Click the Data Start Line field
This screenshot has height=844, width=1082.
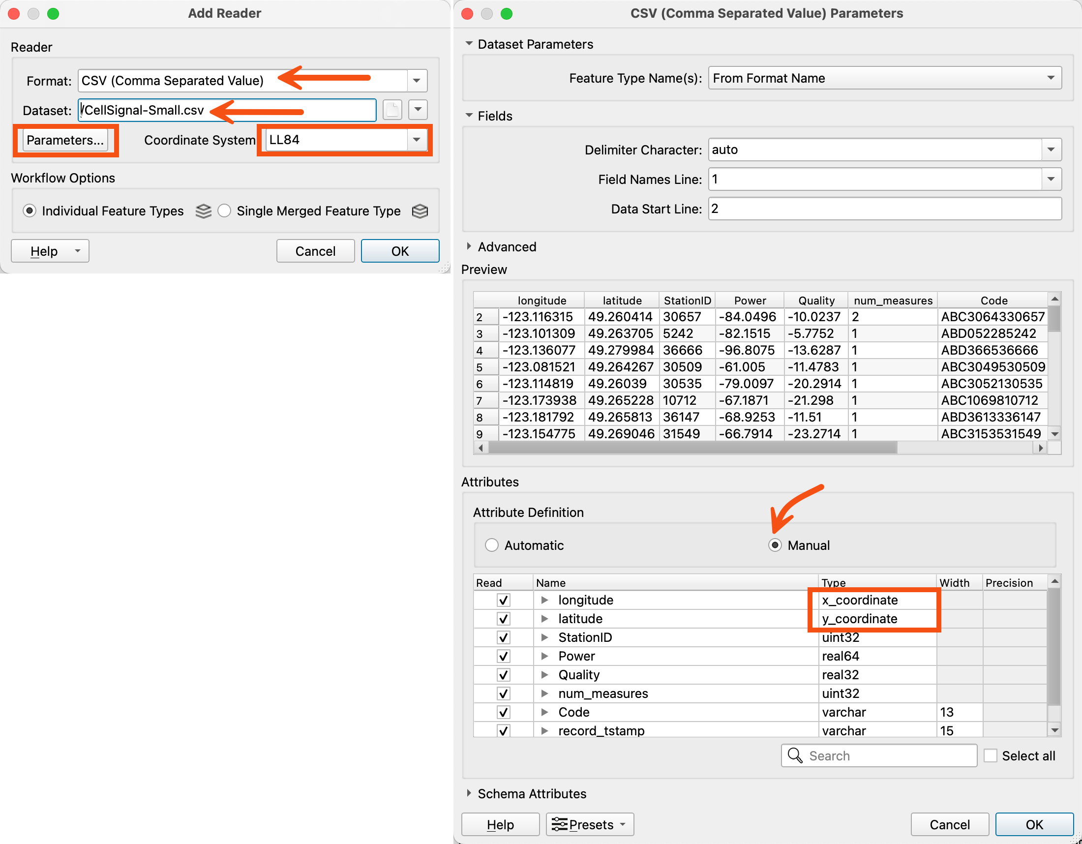click(885, 209)
